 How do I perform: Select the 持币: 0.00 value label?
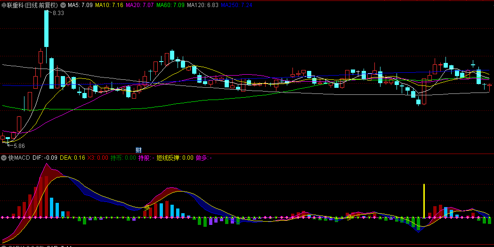pos(123,158)
